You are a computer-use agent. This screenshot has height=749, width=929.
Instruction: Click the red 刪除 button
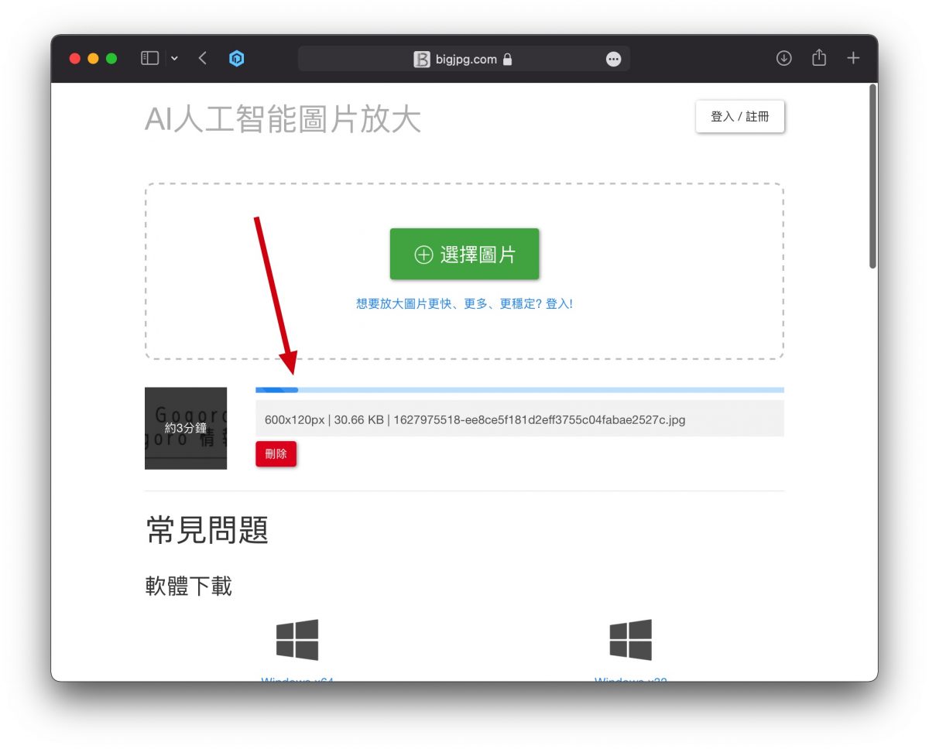tap(276, 454)
